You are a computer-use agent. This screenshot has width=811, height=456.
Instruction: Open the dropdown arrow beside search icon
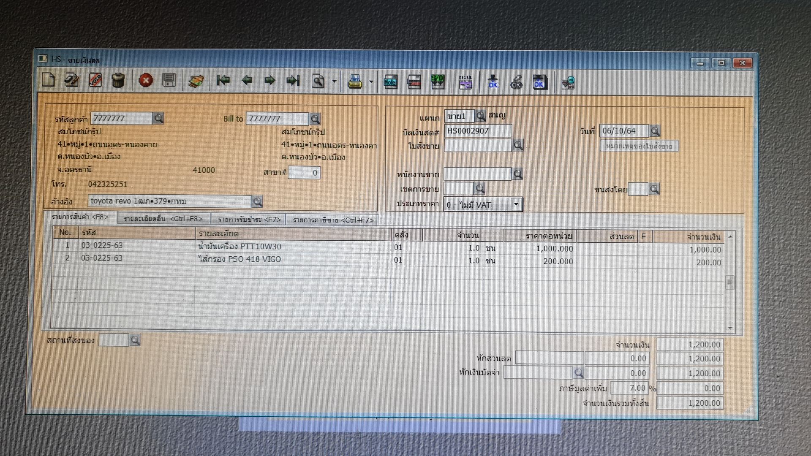click(x=334, y=81)
